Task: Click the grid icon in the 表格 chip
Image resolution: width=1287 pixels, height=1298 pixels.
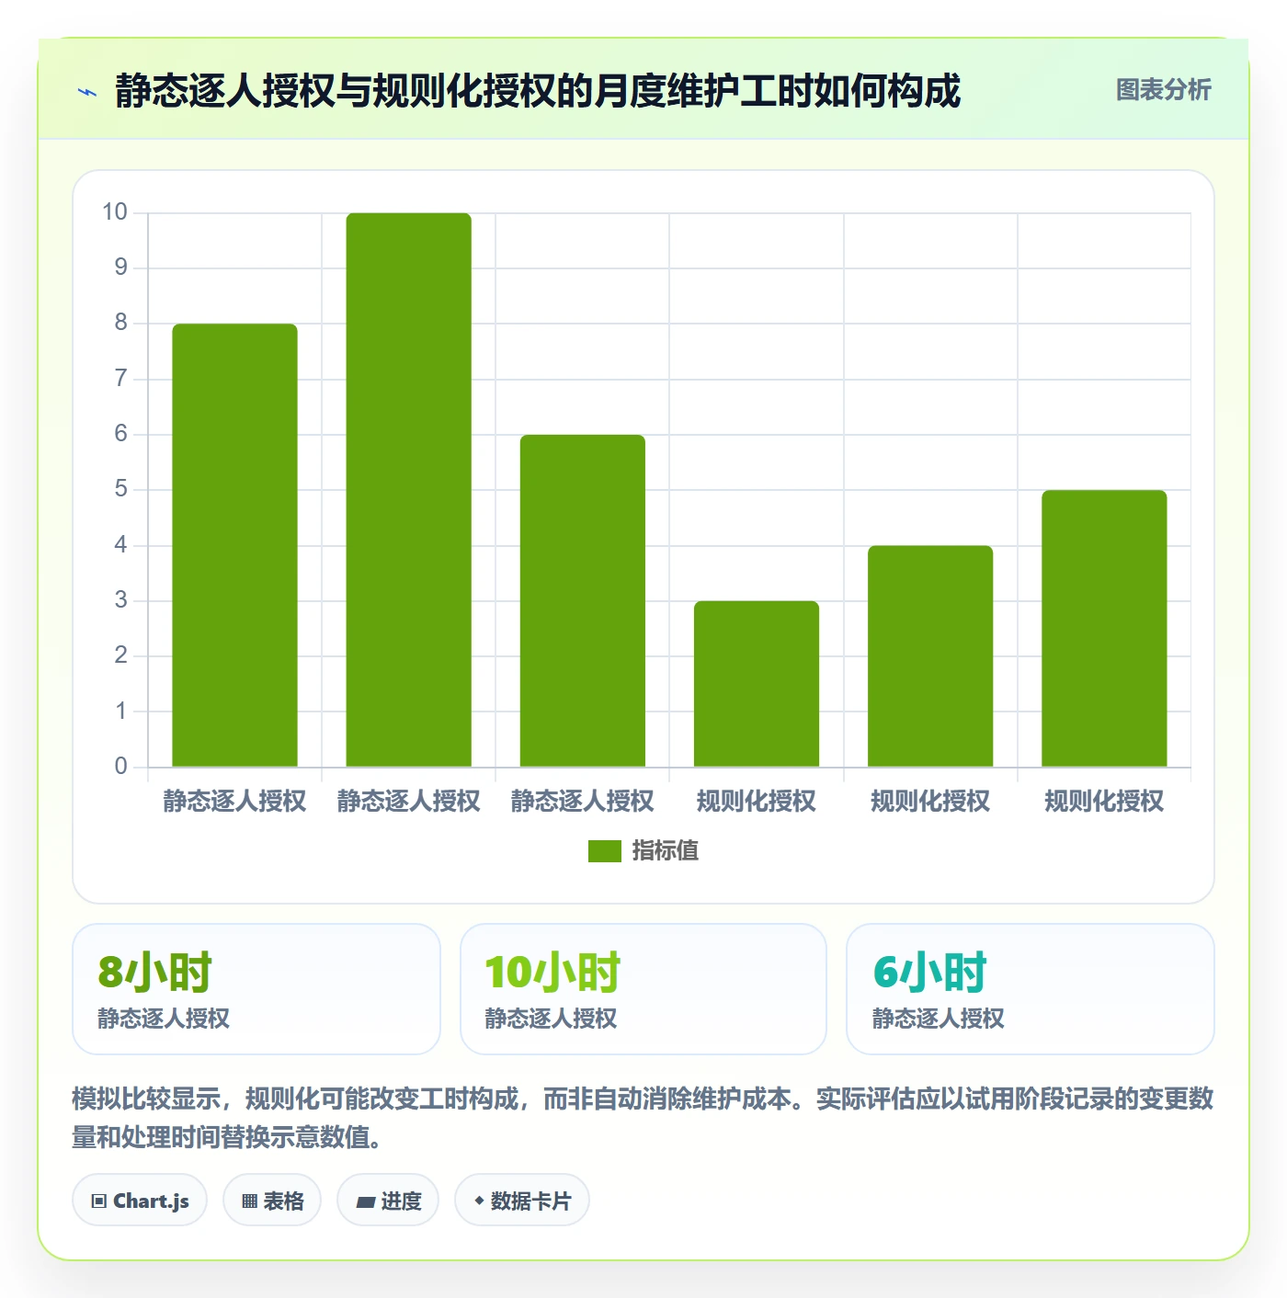Action: point(249,1201)
